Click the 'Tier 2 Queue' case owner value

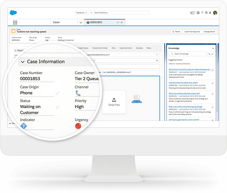point(87,79)
